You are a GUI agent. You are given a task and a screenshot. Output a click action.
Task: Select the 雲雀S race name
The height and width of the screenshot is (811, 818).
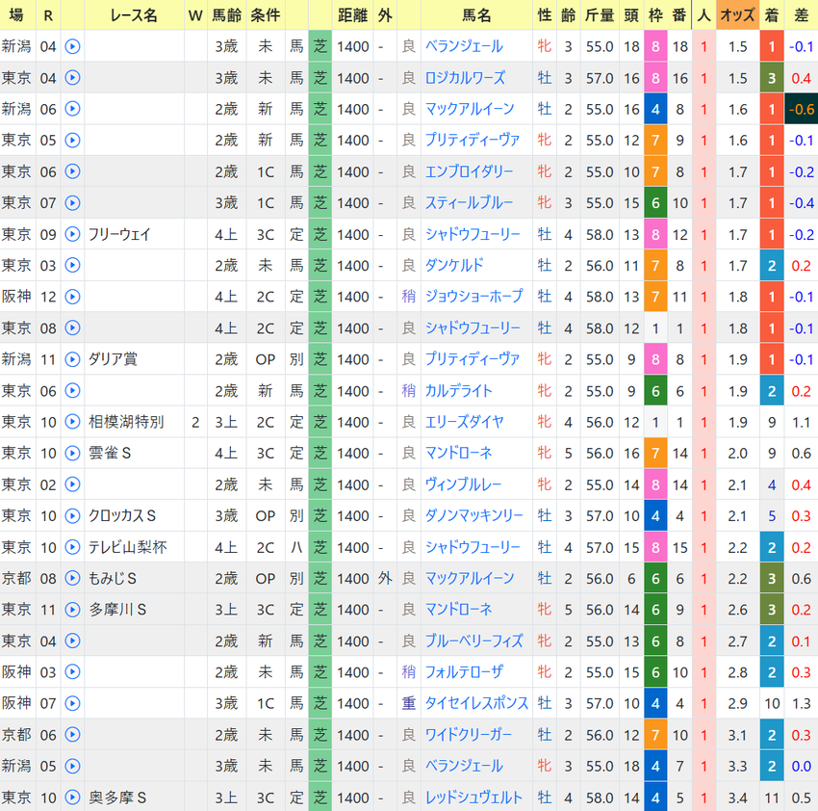click(x=110, y=454)
